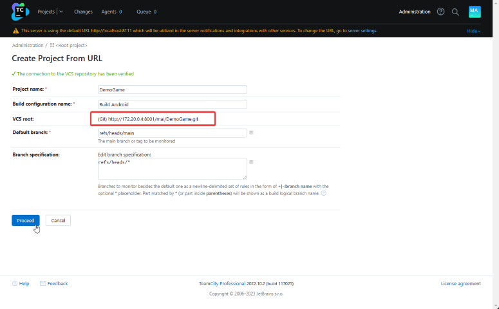This screenshot has width=499, height=309.
Task: Click the Project name input field
Action: (172, 89)
